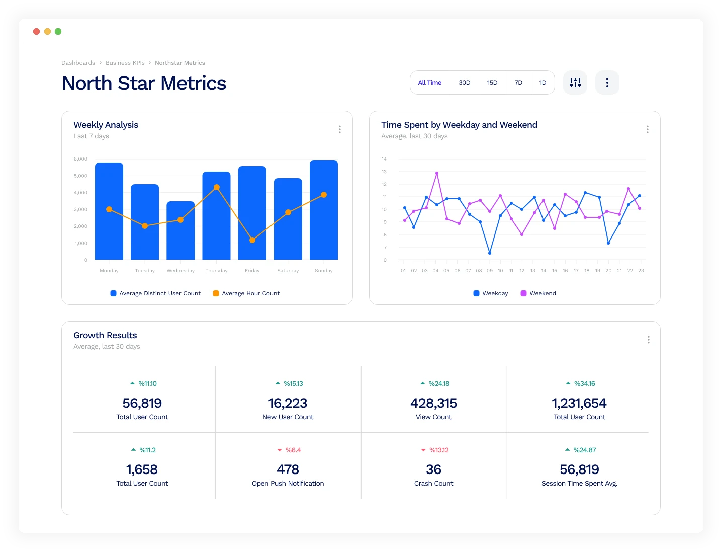Viewport: 722px width, 552px height.
Task: Click the orange Average Hour Count swatch
Action: [x=216, y=293]
